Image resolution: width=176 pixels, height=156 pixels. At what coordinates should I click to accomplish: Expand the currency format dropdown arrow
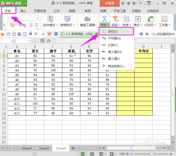(16, 25)
